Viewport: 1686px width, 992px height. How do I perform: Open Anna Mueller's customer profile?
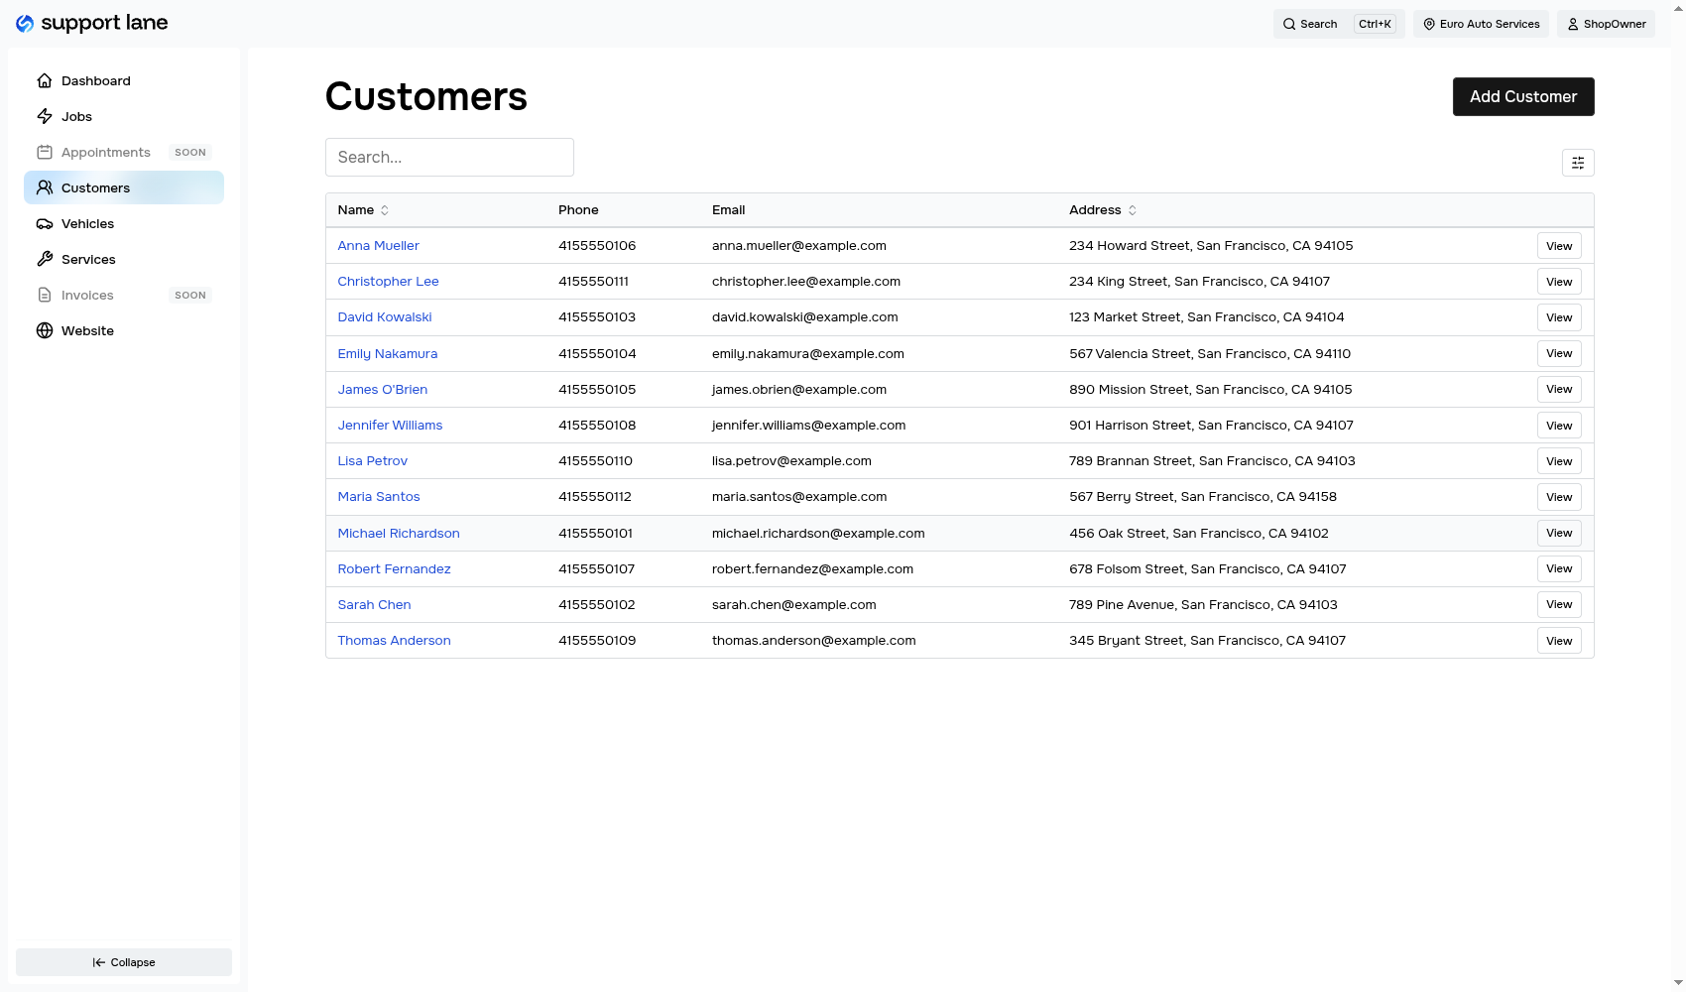pyautogui.click(x=378, y=245)
